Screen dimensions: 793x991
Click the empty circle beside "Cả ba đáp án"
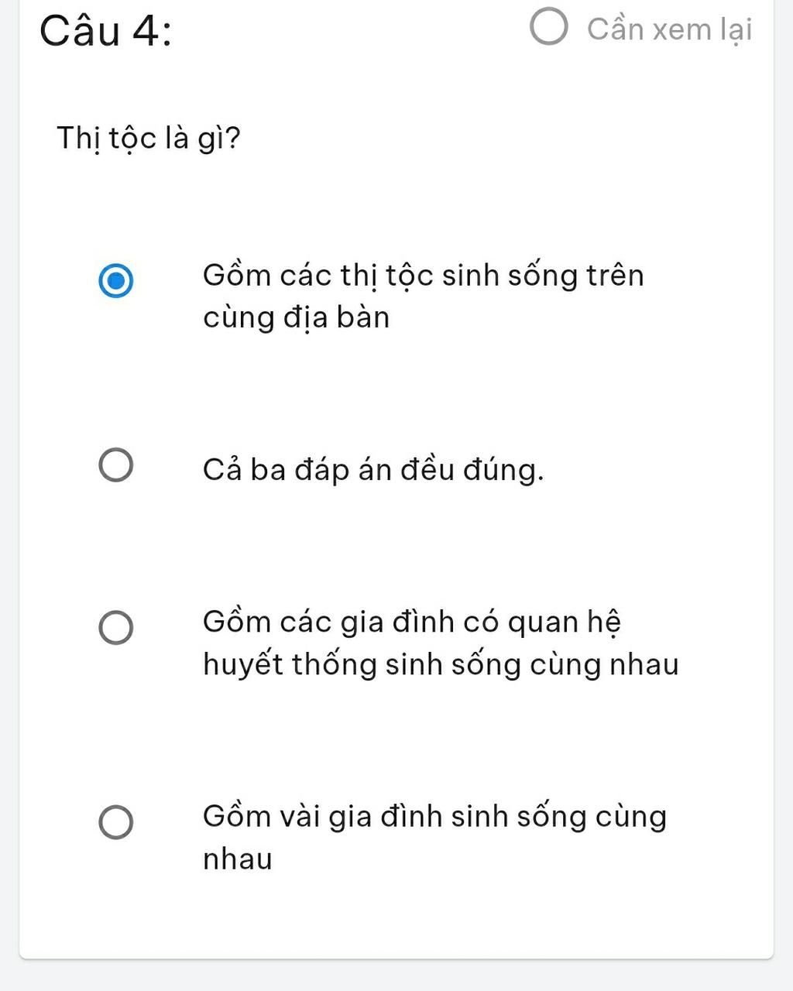(x=116, y=465)
